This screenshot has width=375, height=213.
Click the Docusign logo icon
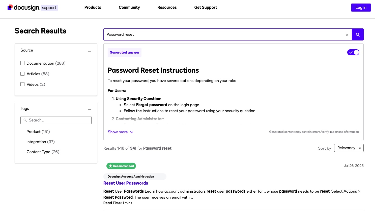pos(10,7)
